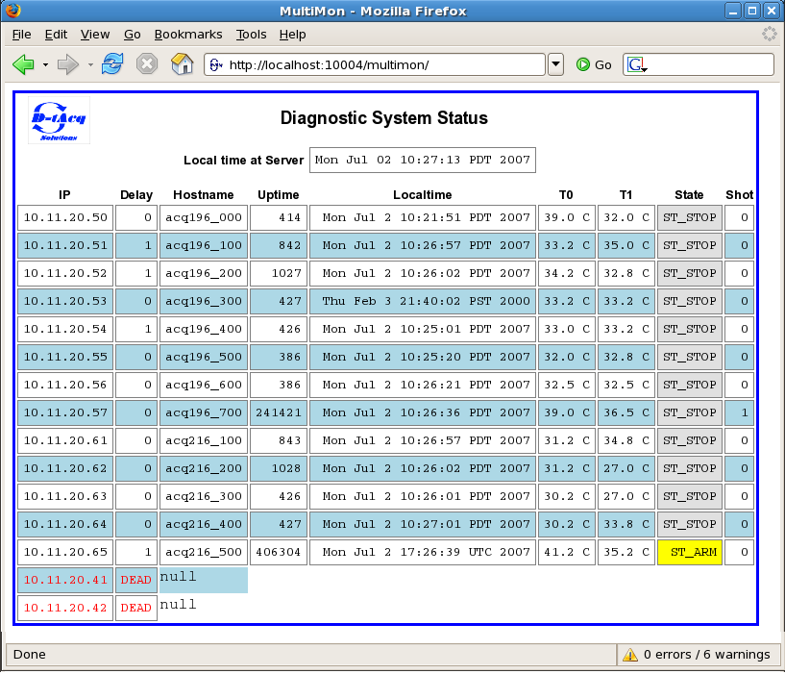Click the D-tAcq Solutions logo
The image size is (785, 674).
(x=59, y=120)
